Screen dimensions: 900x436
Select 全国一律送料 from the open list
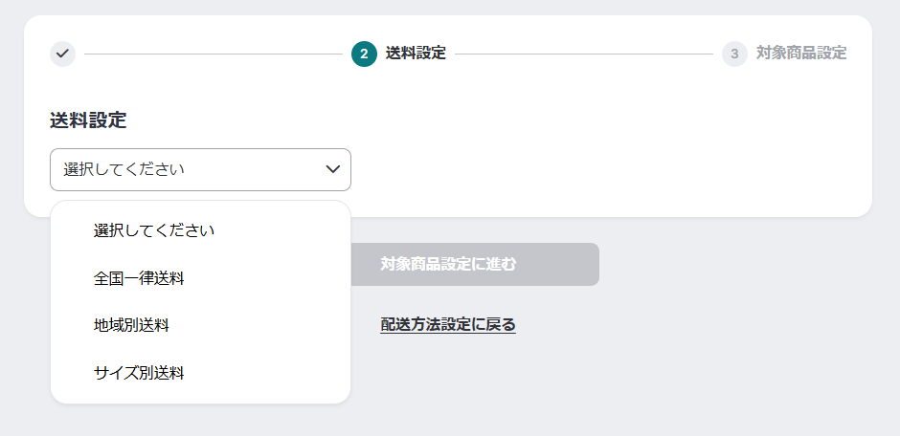(139, 278)
